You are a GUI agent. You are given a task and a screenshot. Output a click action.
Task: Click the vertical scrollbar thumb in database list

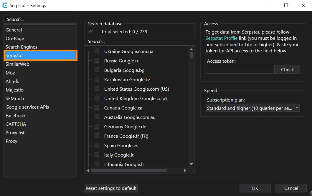pos(192,55)
